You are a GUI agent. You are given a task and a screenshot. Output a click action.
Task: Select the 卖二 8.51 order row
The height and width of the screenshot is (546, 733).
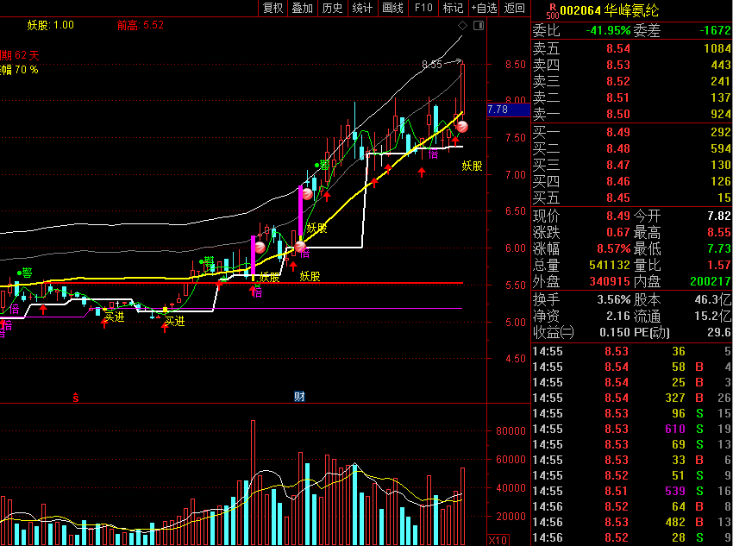[x=632, y=97]
